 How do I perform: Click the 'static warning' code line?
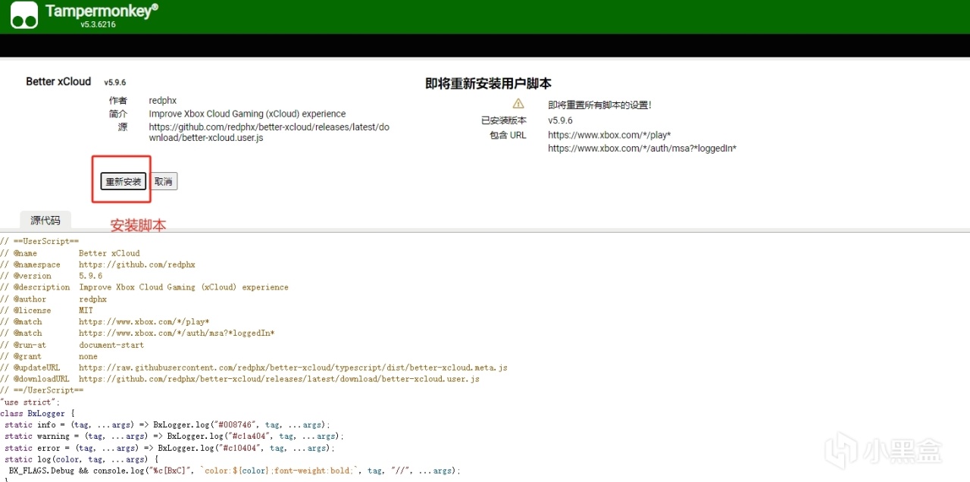(x=174, y=437)
